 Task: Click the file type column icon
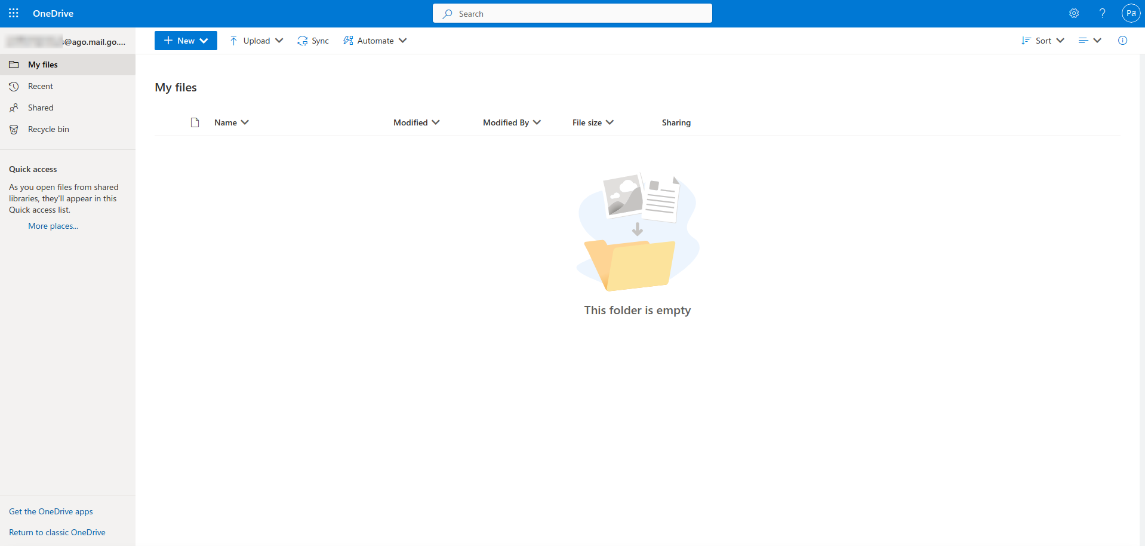coord(195,122)
